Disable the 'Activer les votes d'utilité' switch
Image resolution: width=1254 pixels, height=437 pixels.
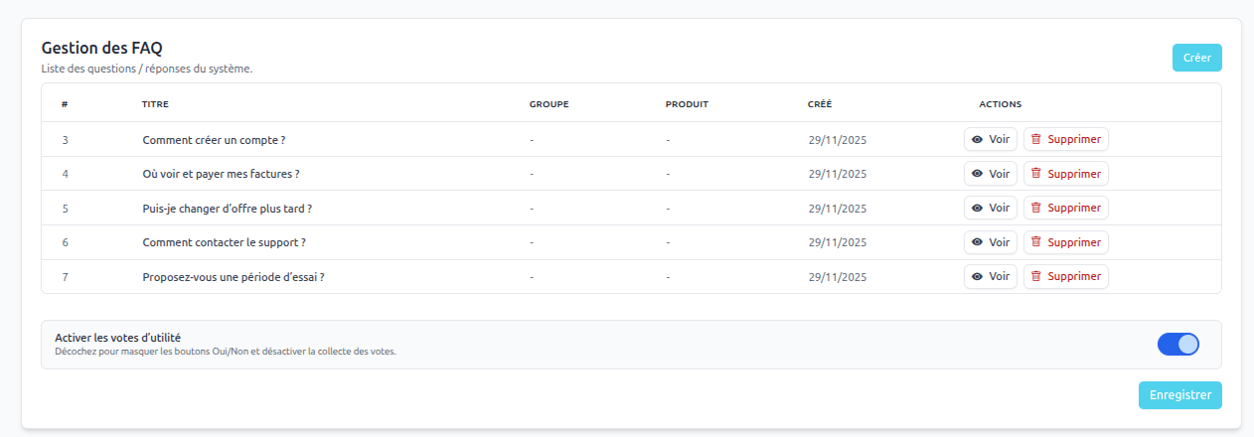[x=1177, y=345]
